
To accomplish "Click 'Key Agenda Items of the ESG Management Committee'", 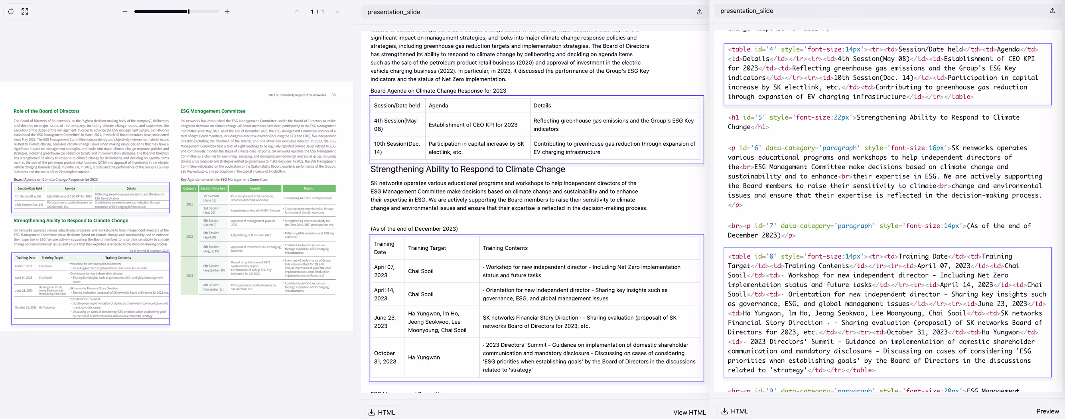I will (224, 180).
